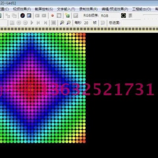Open the 截屏控制(S) menu
The width and height of the screenshot is (158, 158).
(44, 9)
